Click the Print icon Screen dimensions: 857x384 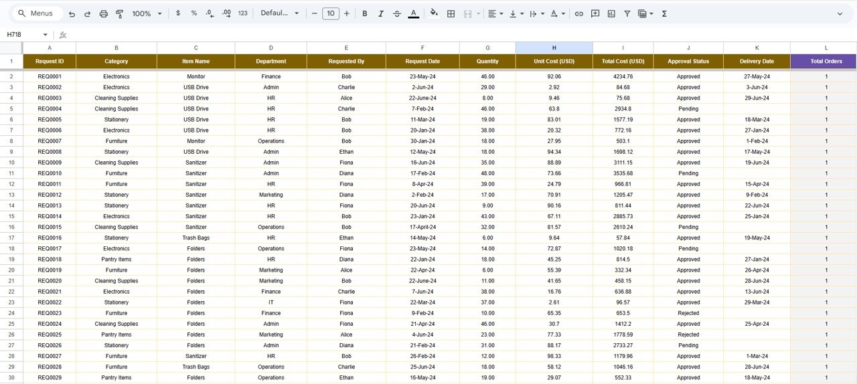(x=103, y=13)
